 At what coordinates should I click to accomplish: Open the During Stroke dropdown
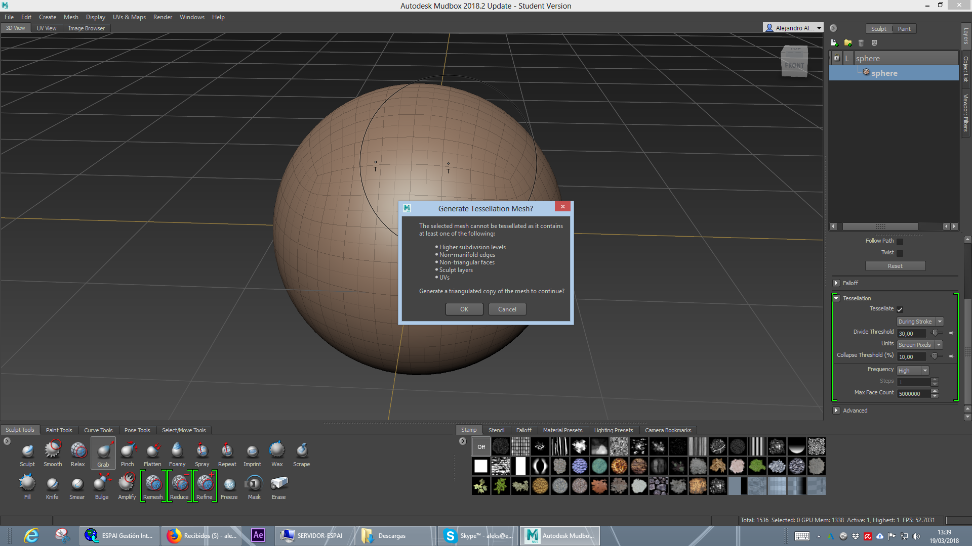pyautogui.click(x=919, y=322)
